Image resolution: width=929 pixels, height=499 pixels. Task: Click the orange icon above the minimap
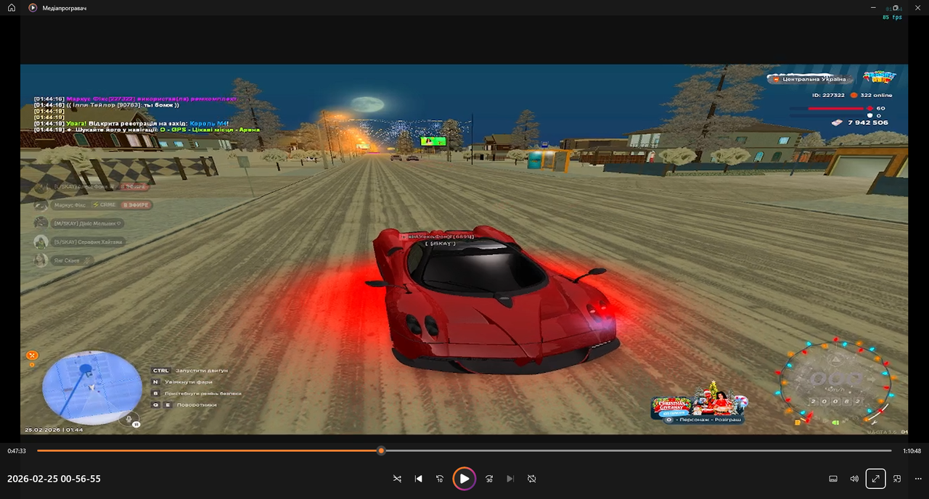pos(32,355)
